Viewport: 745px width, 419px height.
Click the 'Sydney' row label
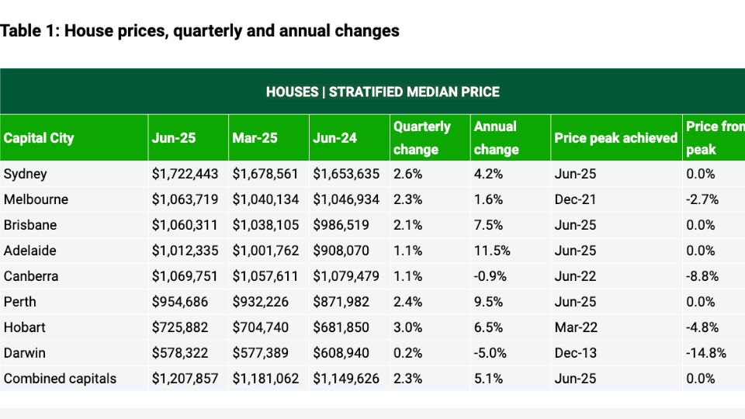tap(25, 174)
